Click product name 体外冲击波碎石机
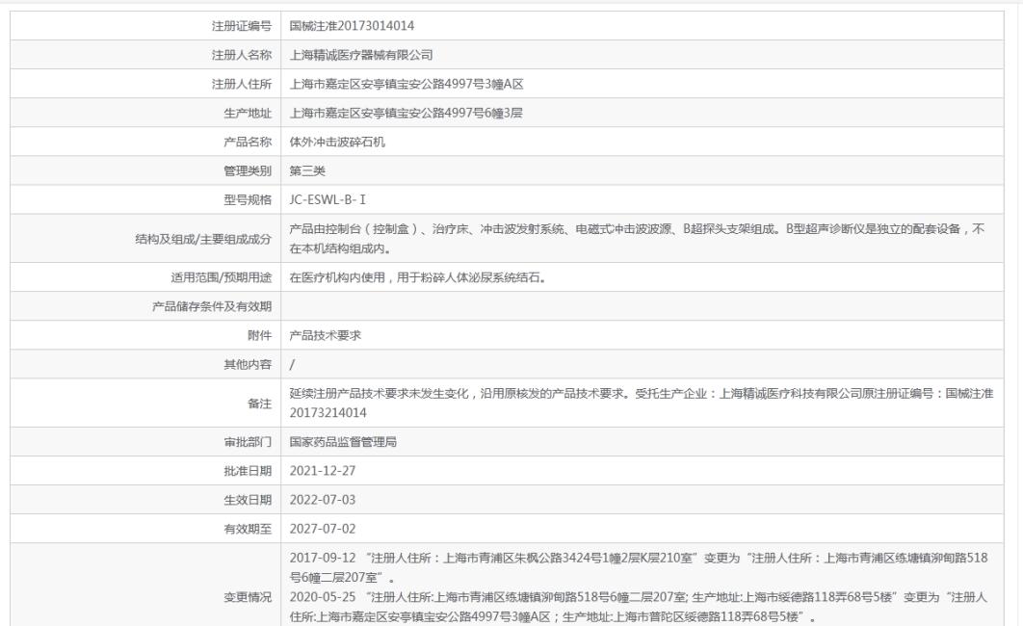The image size is (1023, 626). tap(337, 143)
